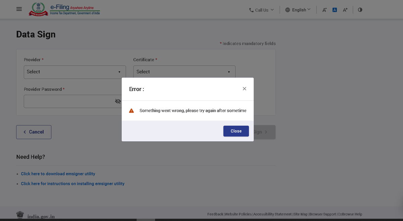Open the CoBrowse Help footer link

click(x=350, y=214)
